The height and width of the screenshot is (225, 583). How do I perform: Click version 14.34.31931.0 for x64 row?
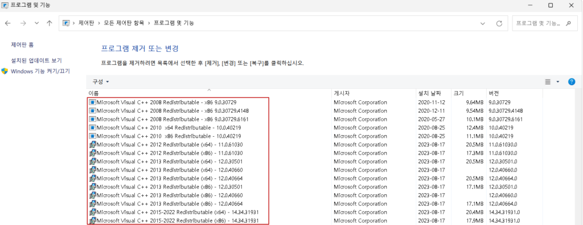[504, 212]
